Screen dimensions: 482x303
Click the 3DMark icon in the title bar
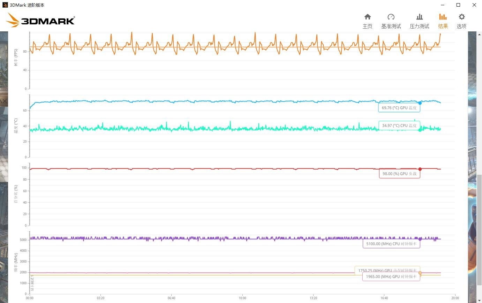pyautogui.click(x=5, y=5)
